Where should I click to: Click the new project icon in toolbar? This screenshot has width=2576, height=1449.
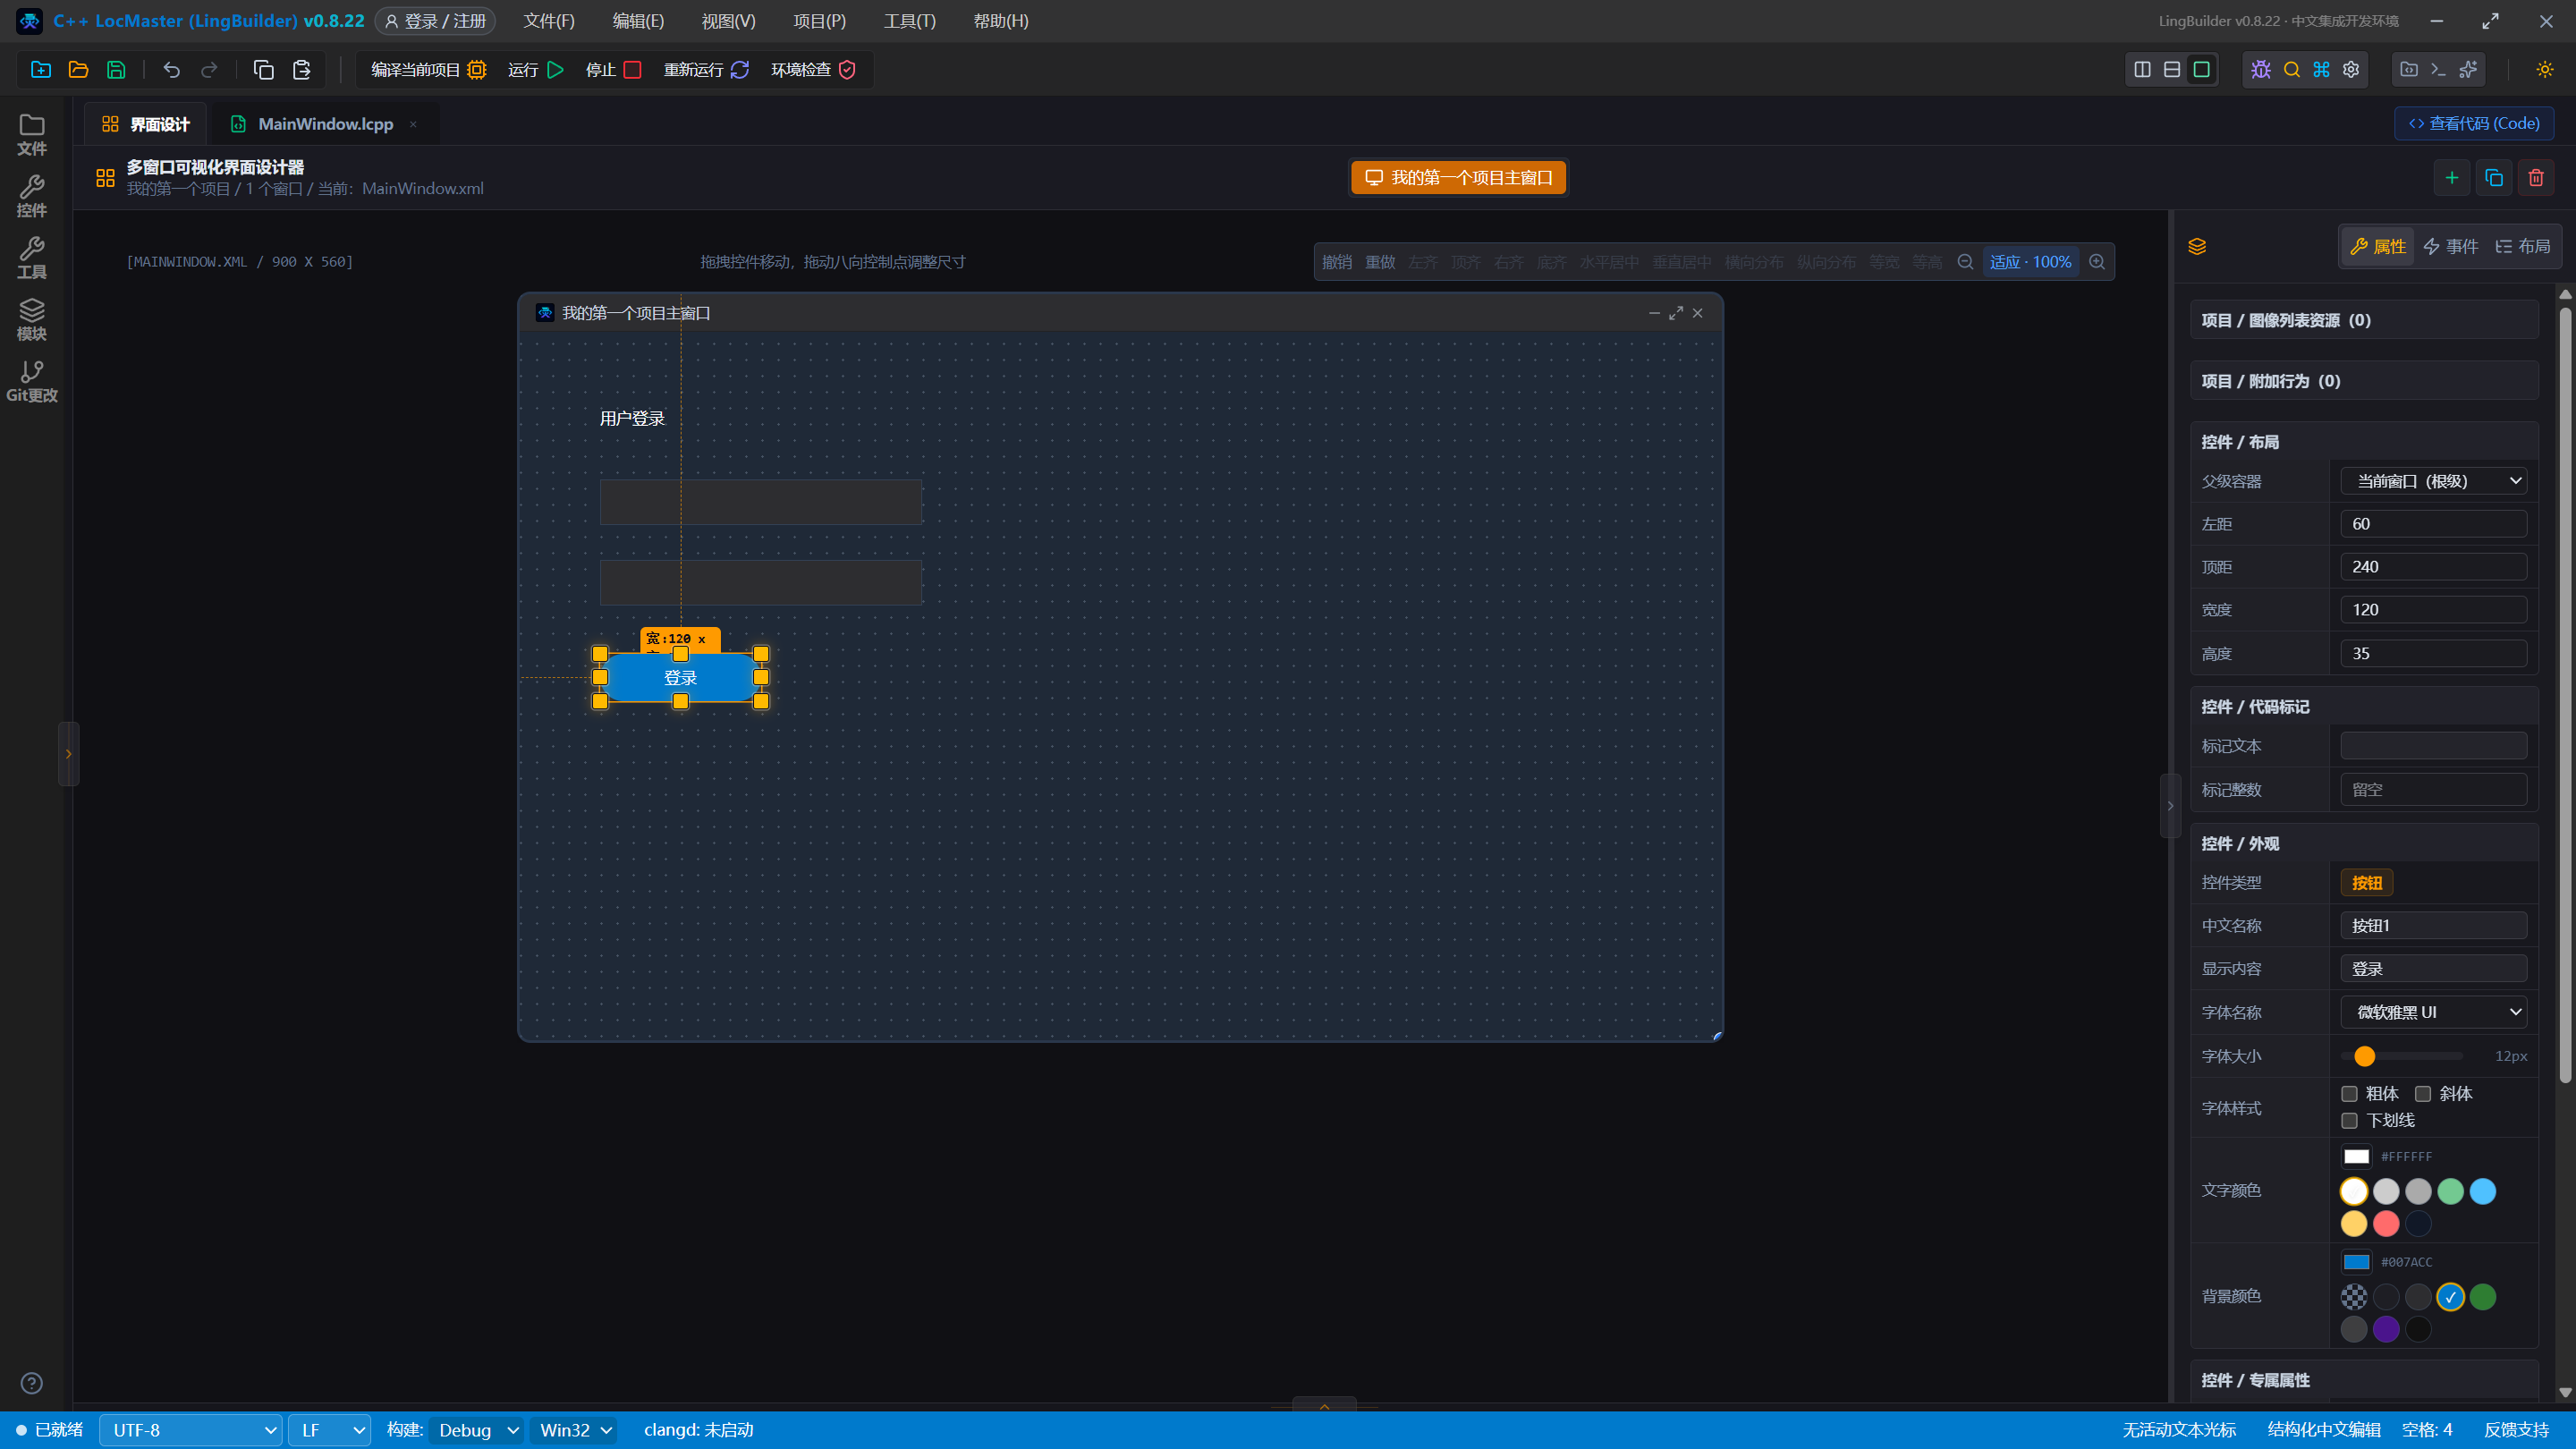41,69
